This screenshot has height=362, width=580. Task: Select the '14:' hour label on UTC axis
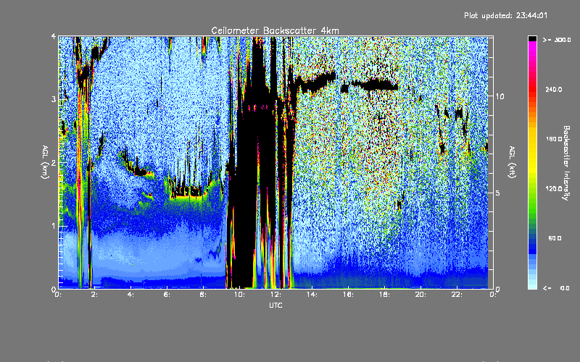point(312,295)
